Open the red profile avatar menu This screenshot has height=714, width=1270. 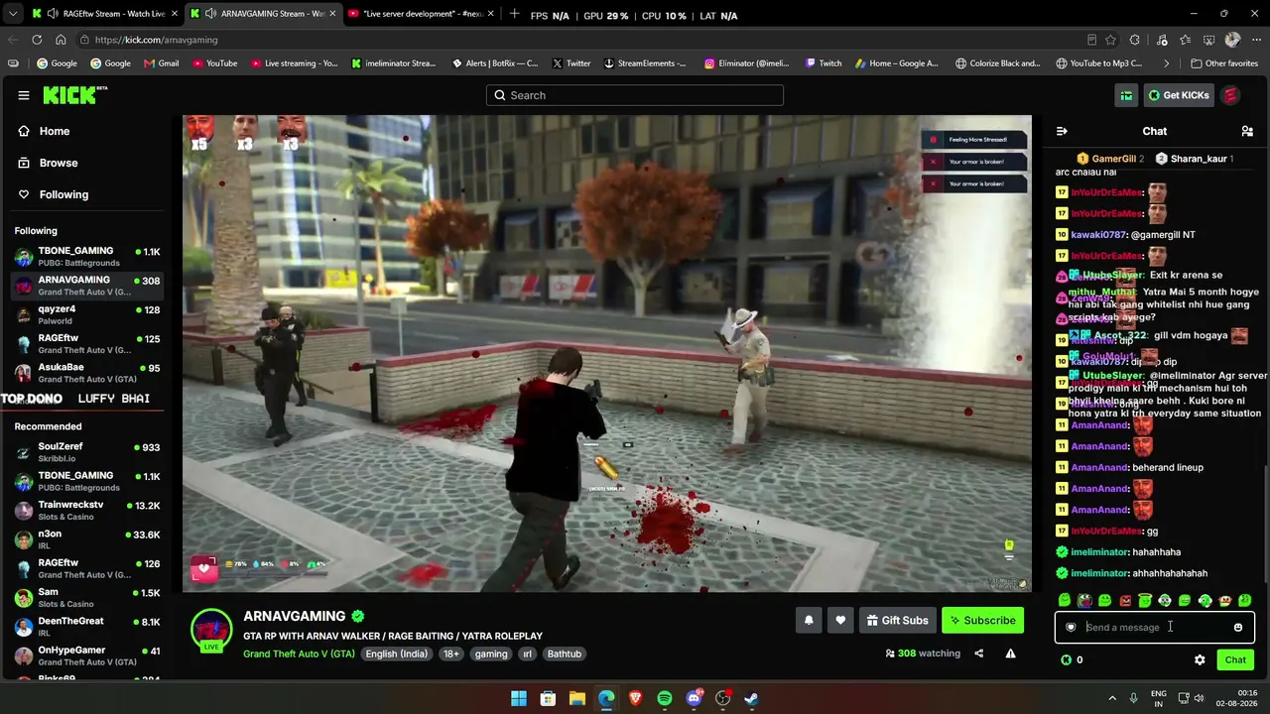(1230, 95)
